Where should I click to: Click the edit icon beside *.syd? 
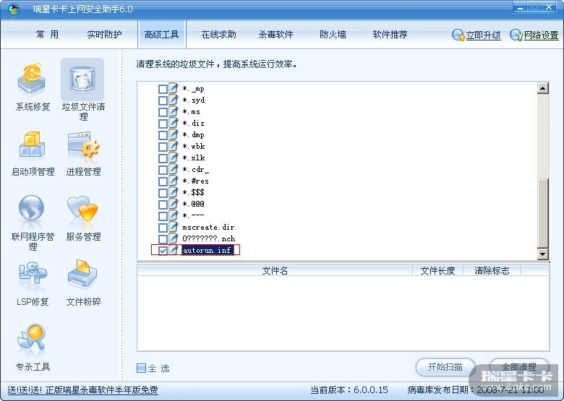pos(173,100)
